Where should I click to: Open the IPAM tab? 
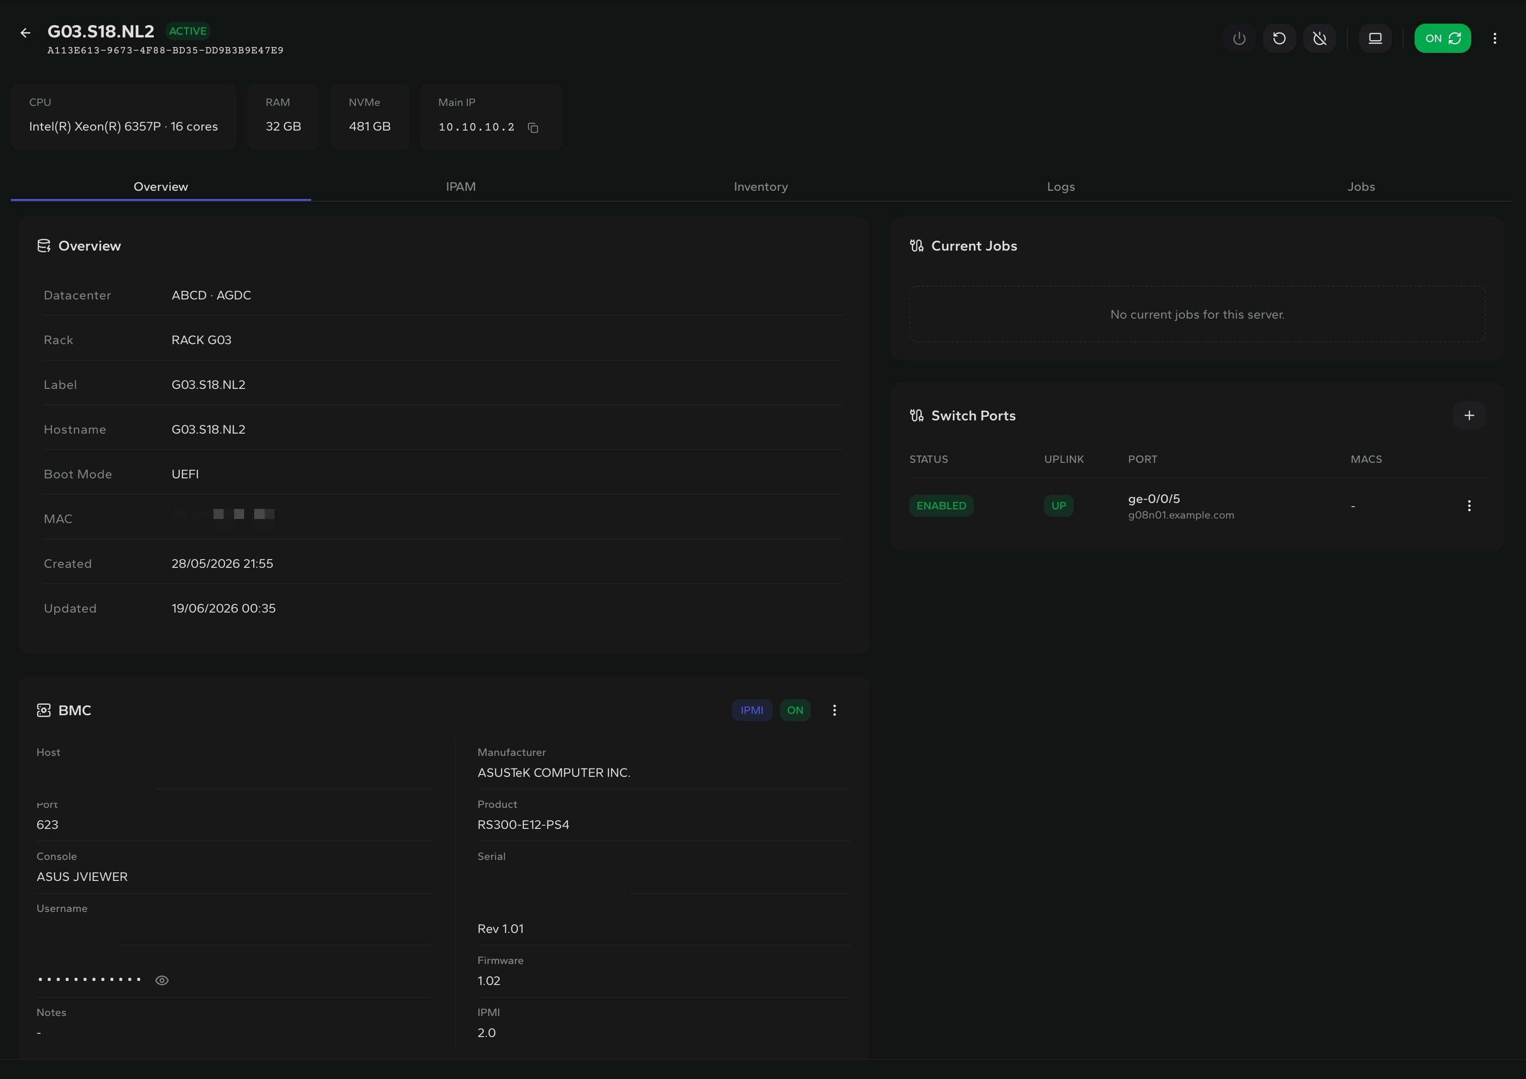pos(460,186)
